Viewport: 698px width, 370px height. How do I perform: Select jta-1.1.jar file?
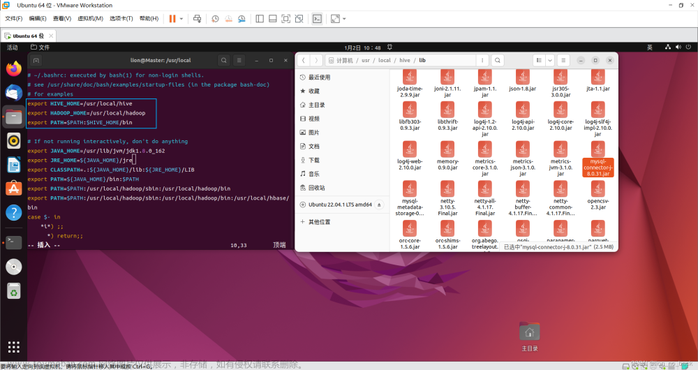pyautogui.click(x=598, y=81)
